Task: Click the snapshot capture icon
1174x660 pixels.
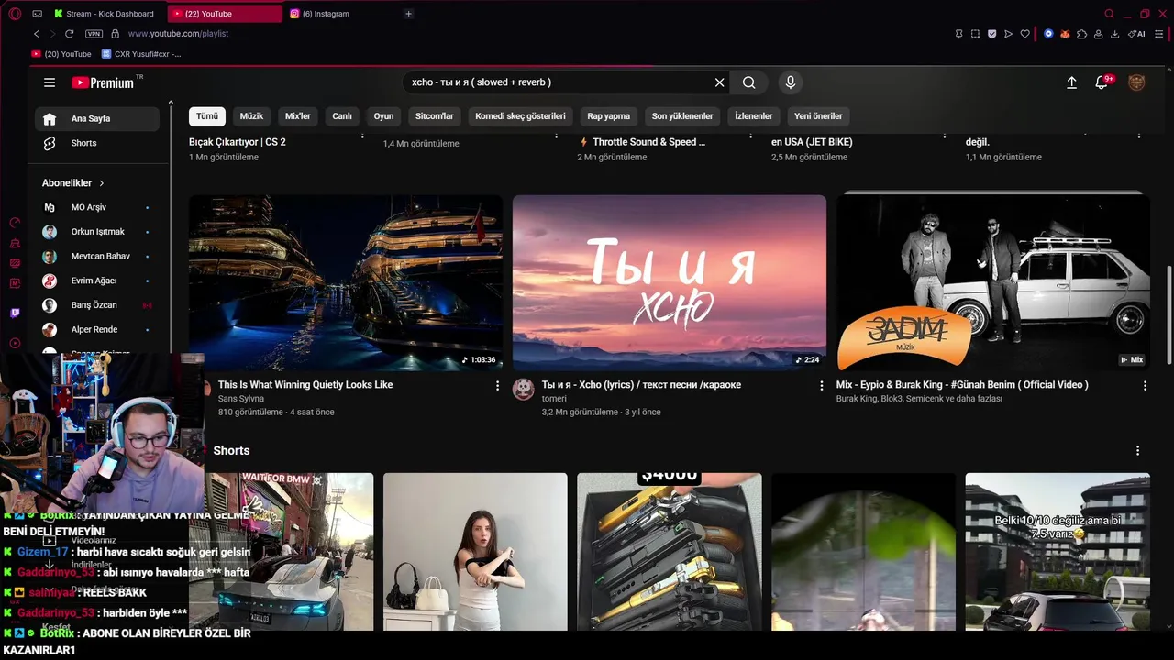Action: pyautogui.click(x=975, y=34)
